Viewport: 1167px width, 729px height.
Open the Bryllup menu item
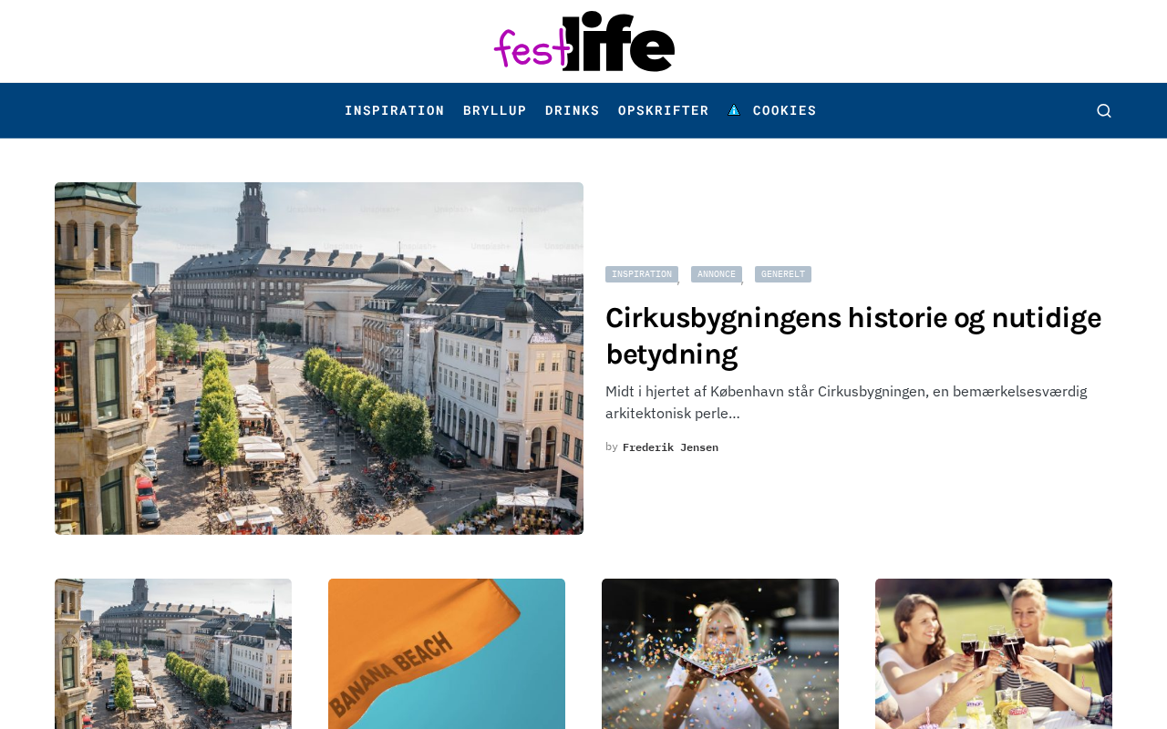495,110
